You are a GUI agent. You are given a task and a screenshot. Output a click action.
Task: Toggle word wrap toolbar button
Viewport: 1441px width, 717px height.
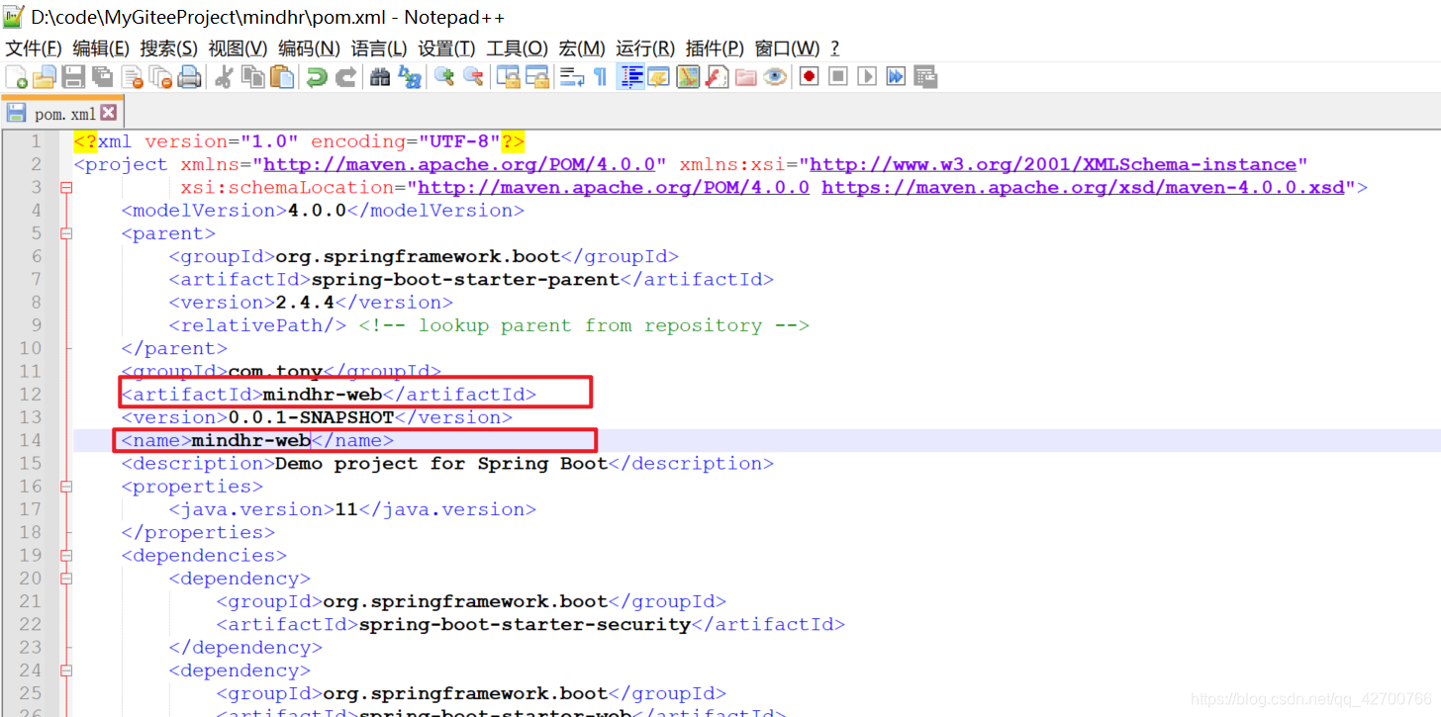tap(572, 77)
